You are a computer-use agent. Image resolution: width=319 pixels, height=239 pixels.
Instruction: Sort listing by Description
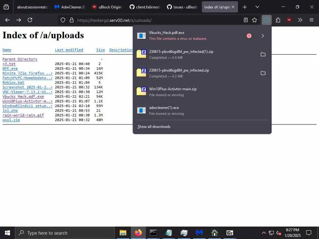[121, 50]
